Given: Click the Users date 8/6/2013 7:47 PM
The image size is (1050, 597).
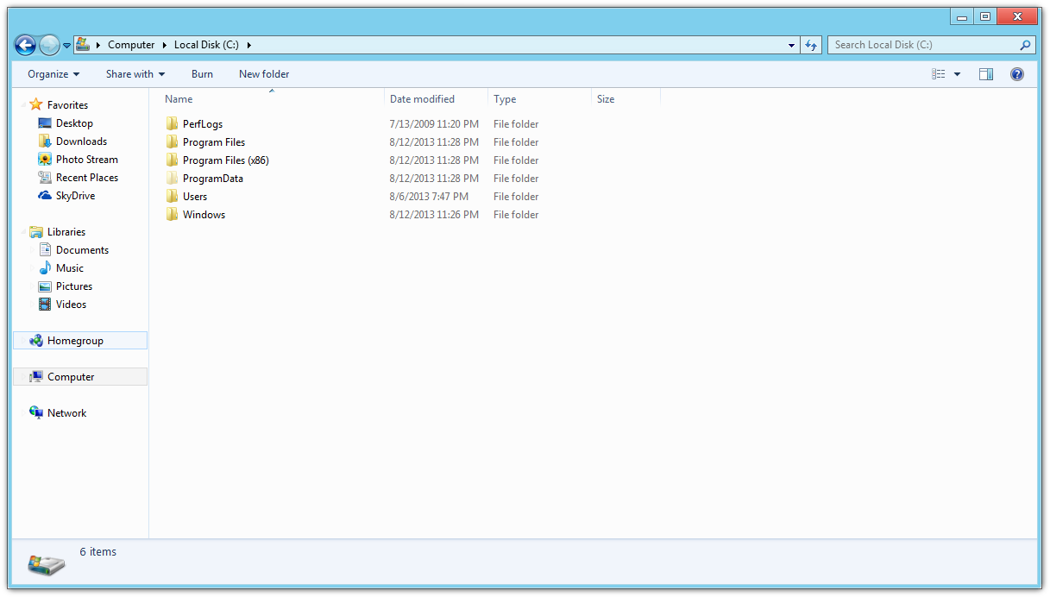Looking at the screenshot, I should pyautogui.click(x=427, y=197).
